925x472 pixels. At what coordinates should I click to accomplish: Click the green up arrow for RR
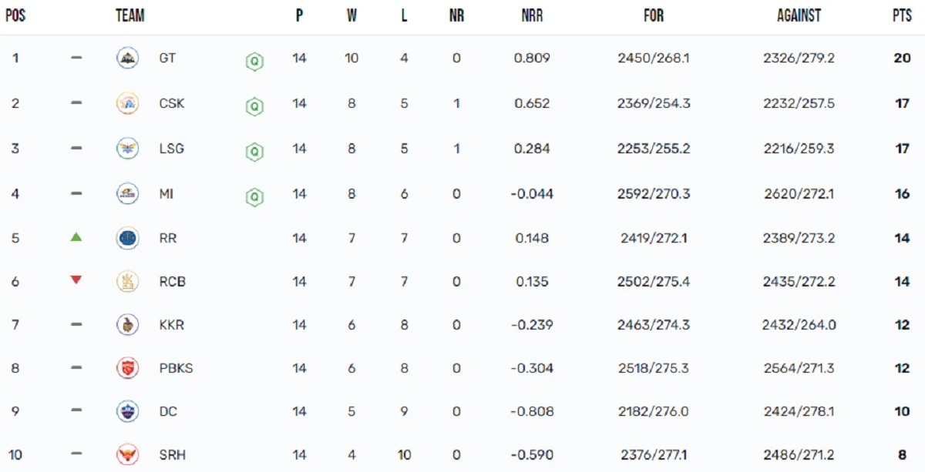[x=76, y=237]
